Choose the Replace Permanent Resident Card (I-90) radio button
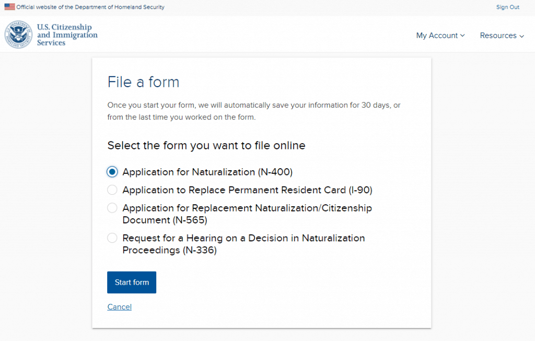The height and width of the screenshot is (341, 535). pos(112,190)
